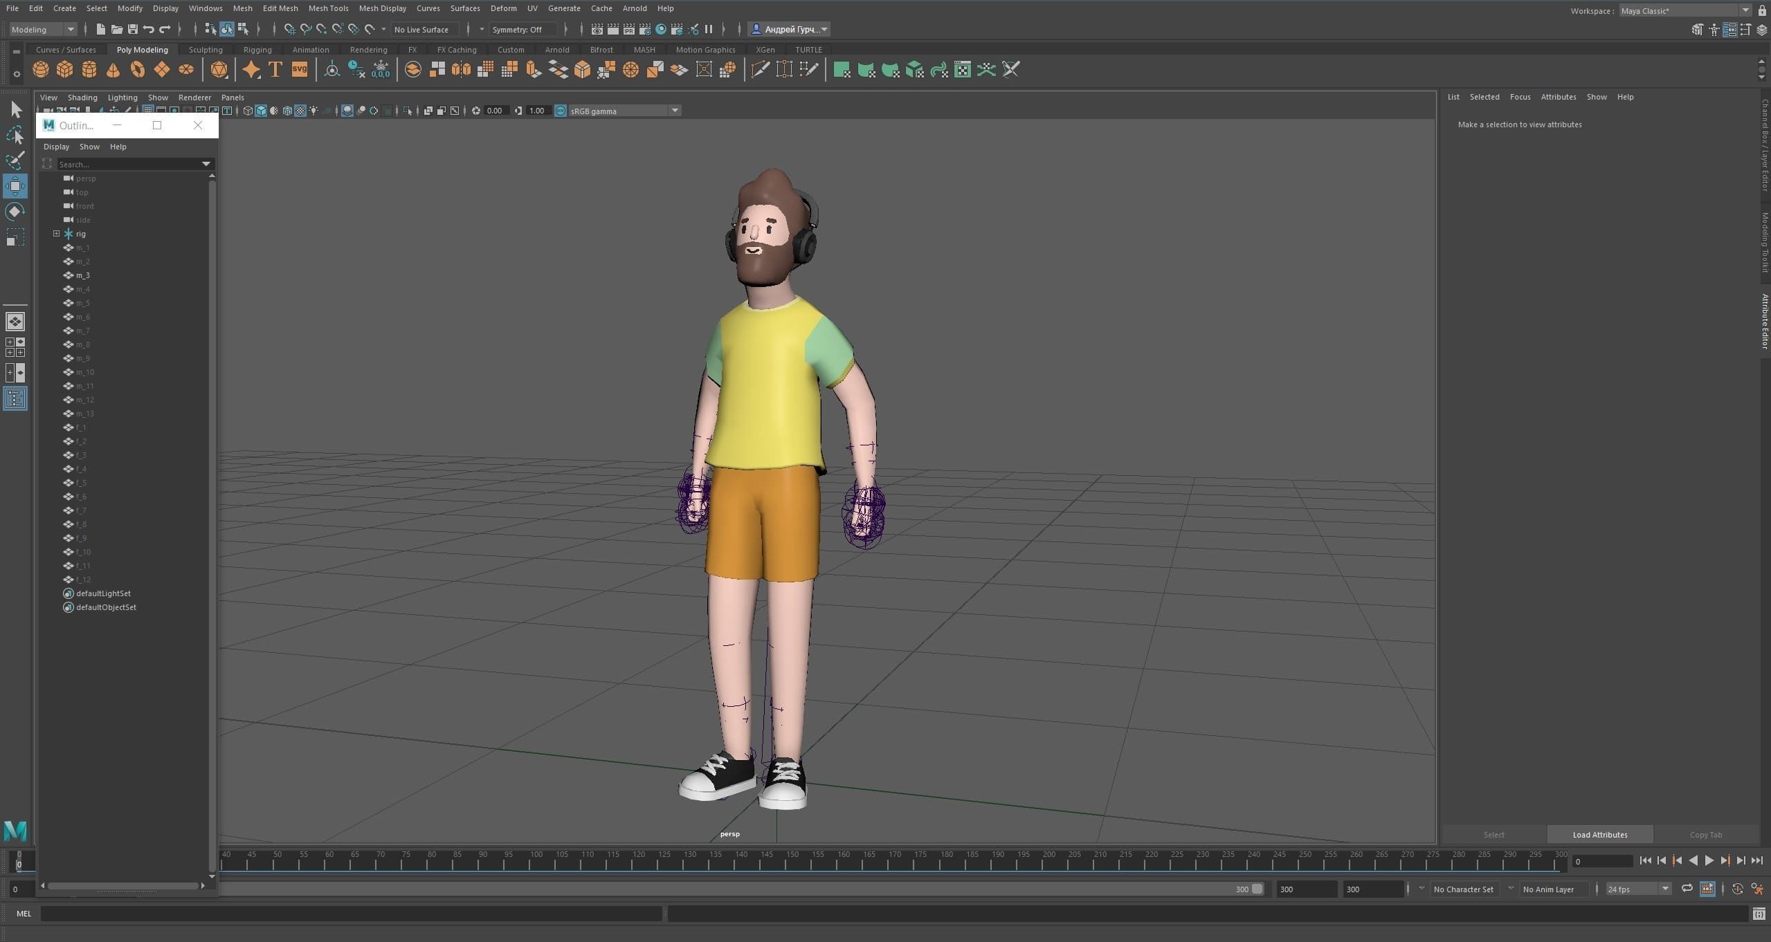The image size is (1771, 942).
Task: Switch to the Sculpting shelf tab
Action: pos(206,50)
